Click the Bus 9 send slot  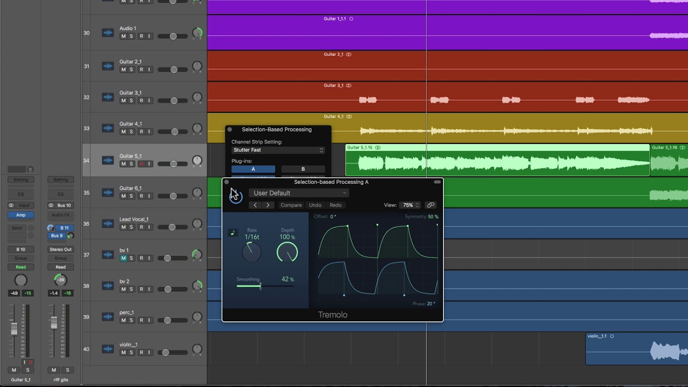coord(57,235)
